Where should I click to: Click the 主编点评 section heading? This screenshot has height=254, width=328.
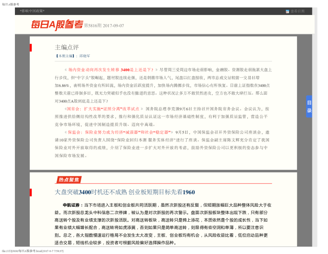[x=67, y=47]
